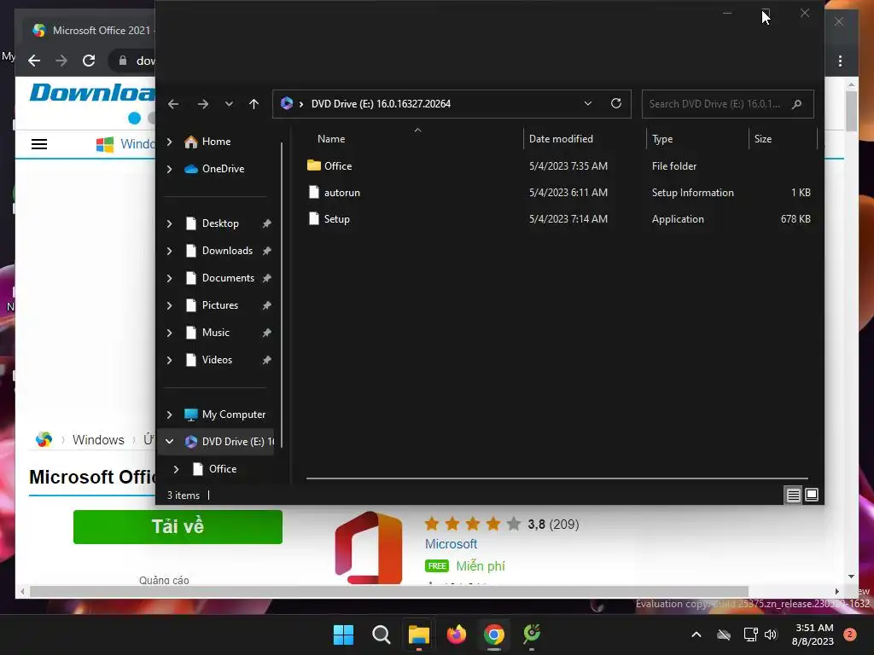
Task: Reload the Chrome page
Action: pyautogui.click(x=89, y=61)
